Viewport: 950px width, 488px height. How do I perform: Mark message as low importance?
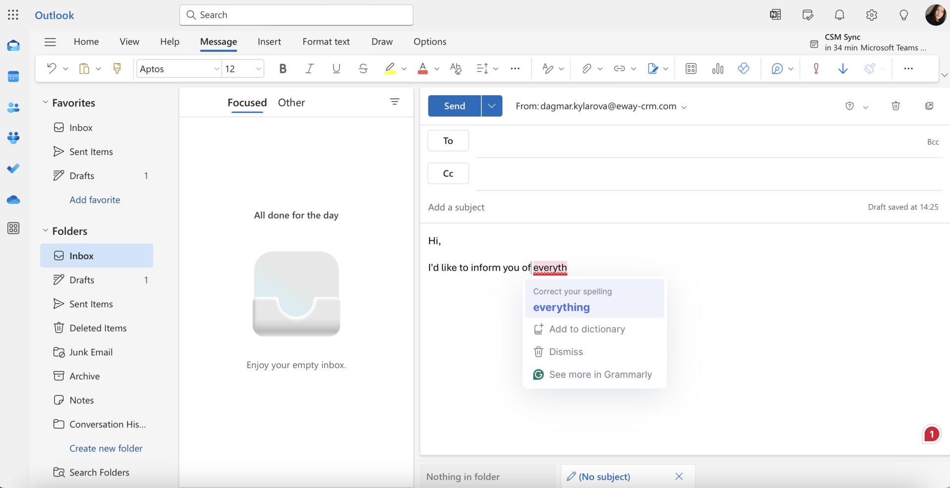click(843, 68)
